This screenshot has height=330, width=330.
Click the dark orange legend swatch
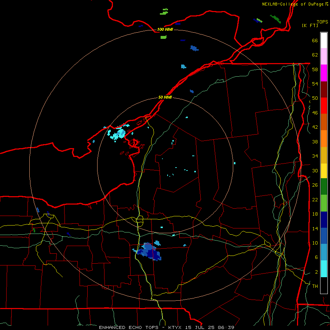(324, 122)
